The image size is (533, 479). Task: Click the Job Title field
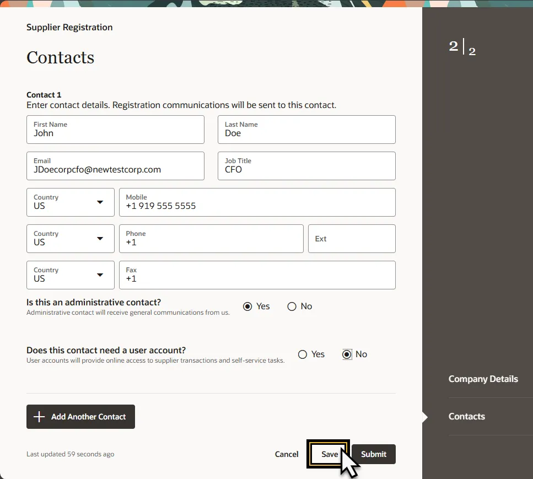(306, 166)
